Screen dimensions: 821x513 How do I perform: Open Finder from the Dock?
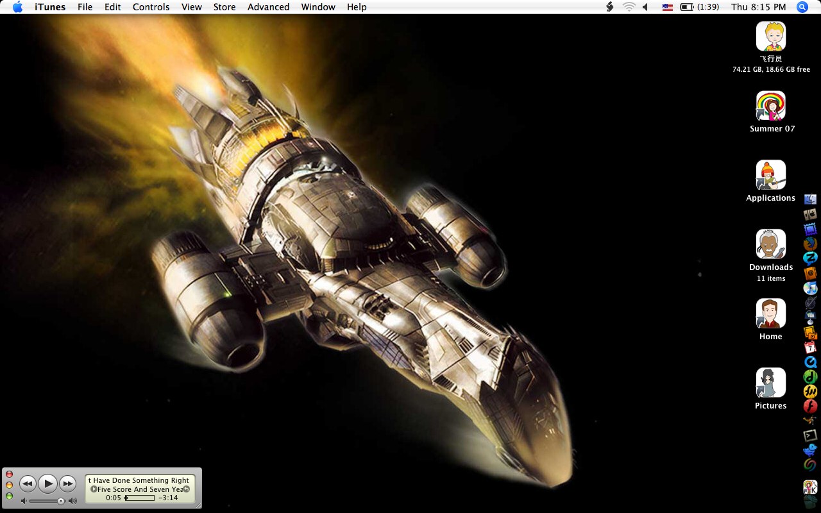[810, 199]
